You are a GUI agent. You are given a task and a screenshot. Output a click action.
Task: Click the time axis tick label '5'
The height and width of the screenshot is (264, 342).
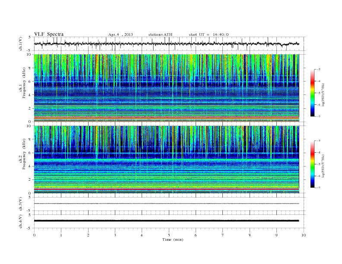(x=169, y=235)
